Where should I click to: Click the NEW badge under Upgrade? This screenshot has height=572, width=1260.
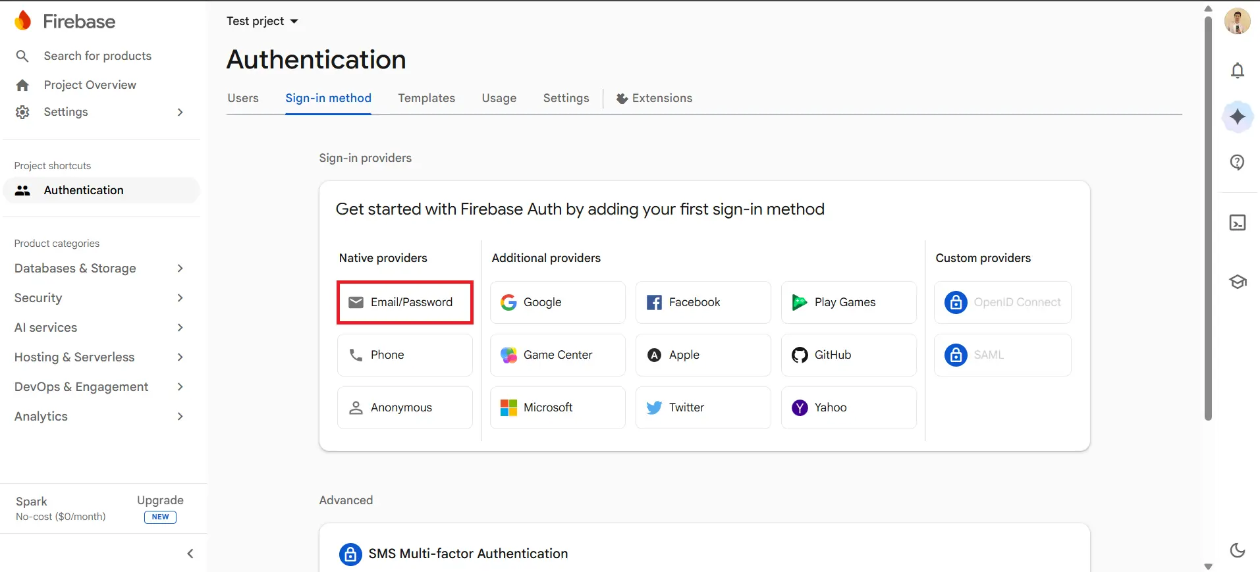[x=160, y=517]
